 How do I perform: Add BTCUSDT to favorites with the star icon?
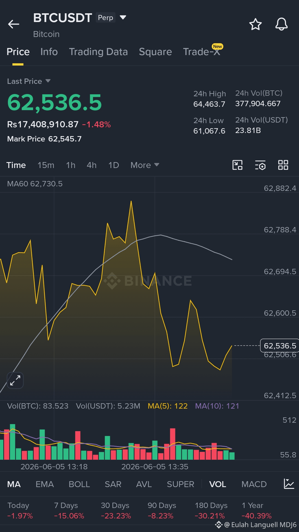256,24
